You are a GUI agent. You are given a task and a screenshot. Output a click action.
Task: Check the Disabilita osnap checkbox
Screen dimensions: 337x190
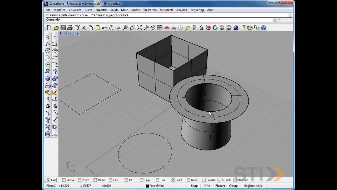(x=235, y=180)
